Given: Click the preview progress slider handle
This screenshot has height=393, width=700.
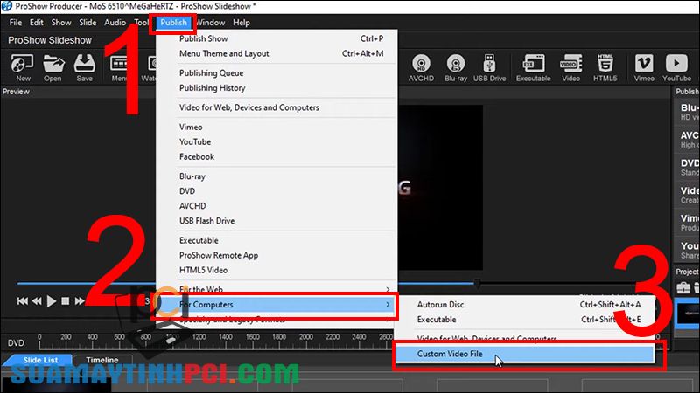Looking at the screenshot, I should (x=477, y=283).
